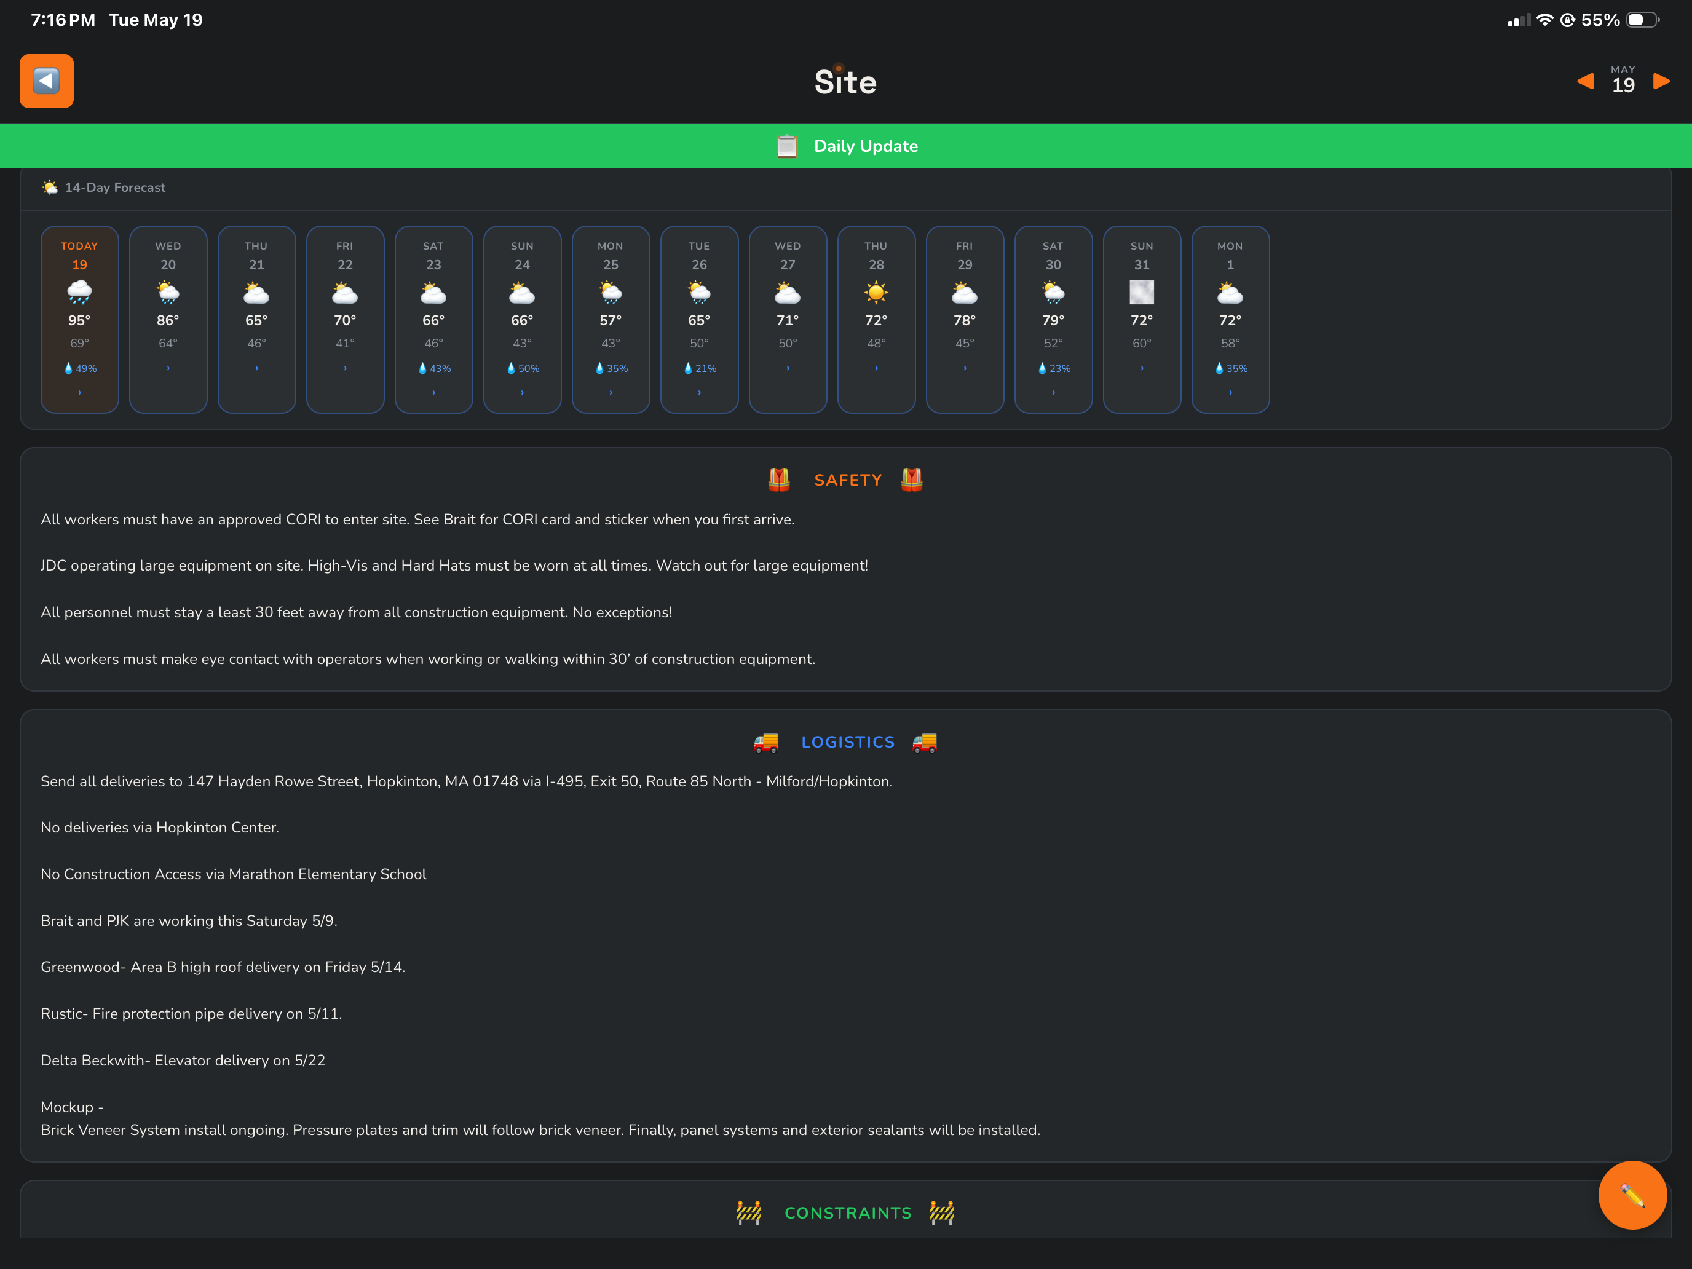Expand SAT 23 forecast chevron
The width and height of the screenshot is (1692, 1269).
(x=433, y=392)
